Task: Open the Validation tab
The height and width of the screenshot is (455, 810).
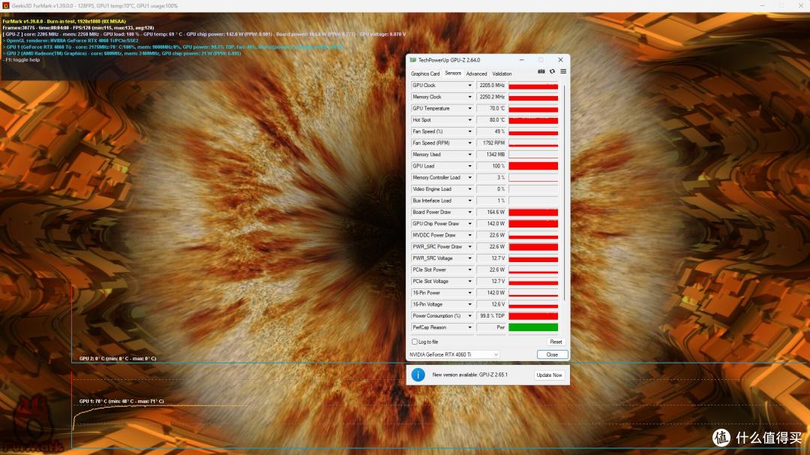Action: (x=502, y=74)
